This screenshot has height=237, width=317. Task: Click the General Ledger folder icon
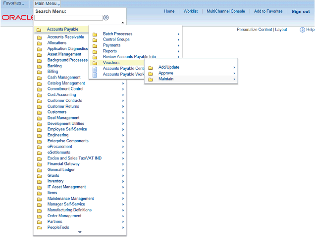pyautogui.click(x=40, y=170)
